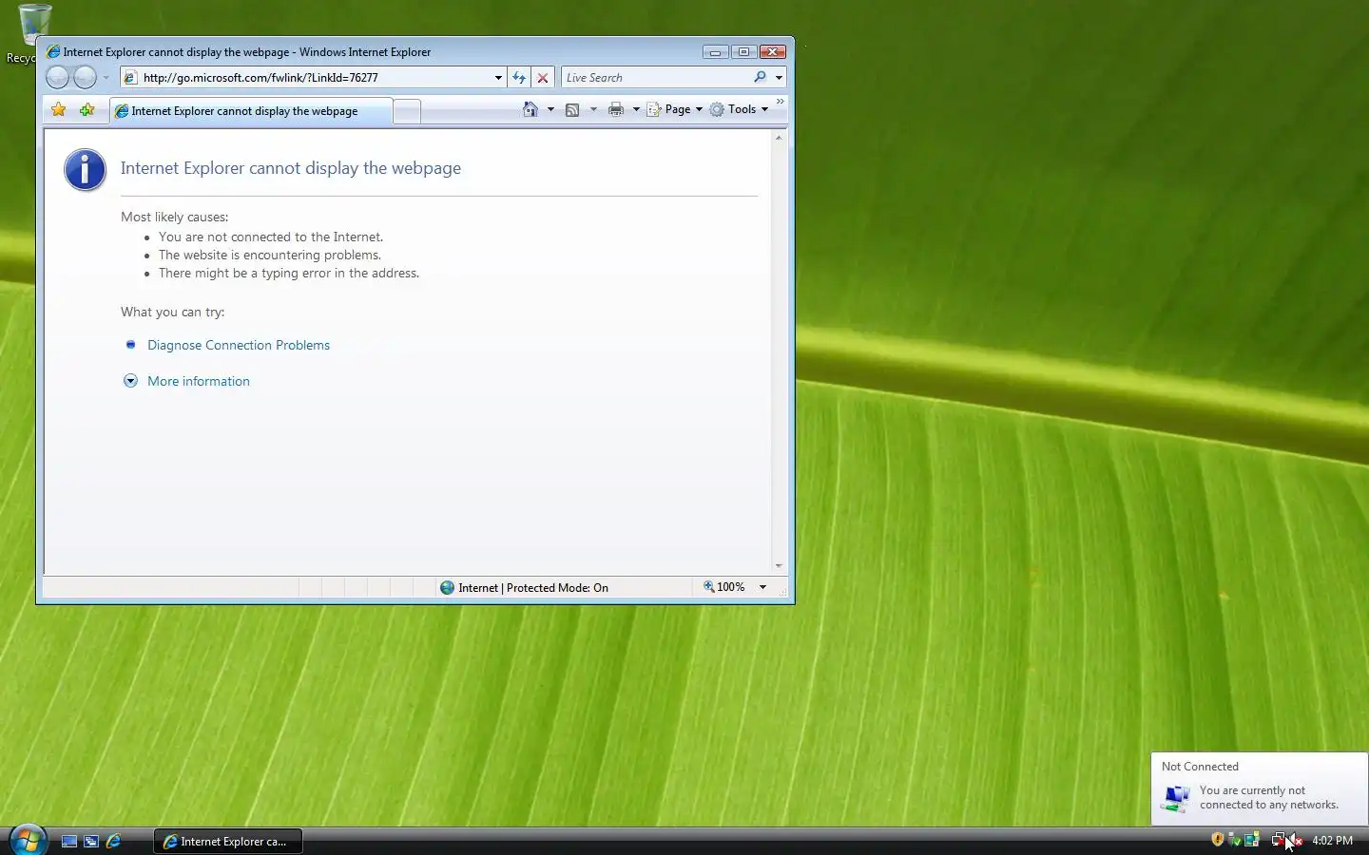Image resolution: width=1369 pixels, height=855 pixels.
Task: Click the Internet Protected Mode status zone
Action: 524,588
